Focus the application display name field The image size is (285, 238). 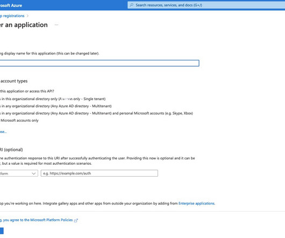click(99, 63)
